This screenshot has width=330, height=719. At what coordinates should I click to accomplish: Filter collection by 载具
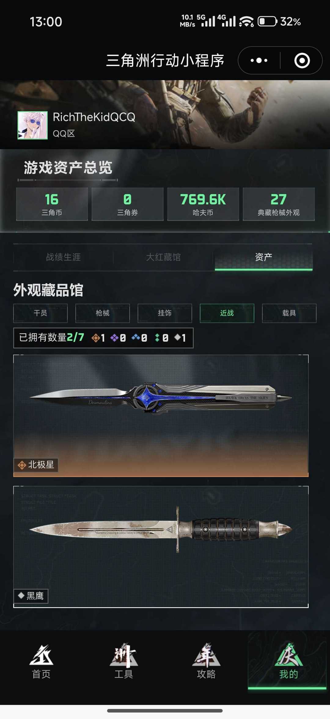tap(289, 313)
